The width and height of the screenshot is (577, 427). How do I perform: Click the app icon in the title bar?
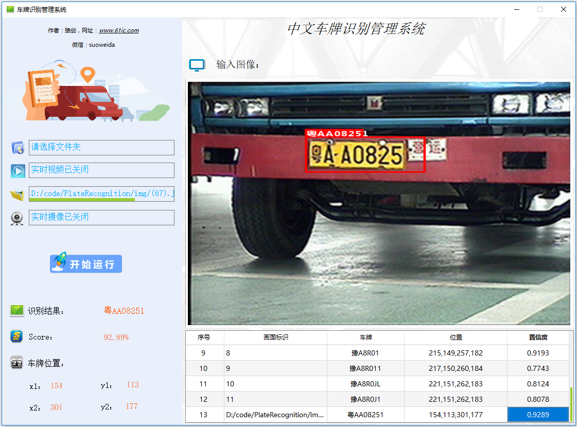[10, 9]
